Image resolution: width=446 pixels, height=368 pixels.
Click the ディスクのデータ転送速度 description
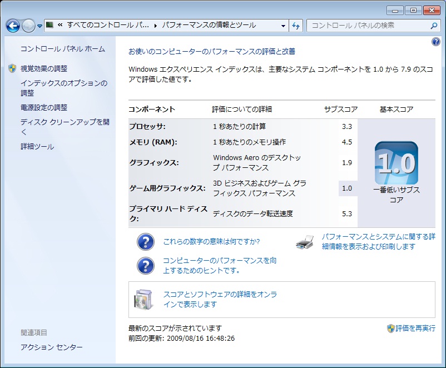[253, 214]
